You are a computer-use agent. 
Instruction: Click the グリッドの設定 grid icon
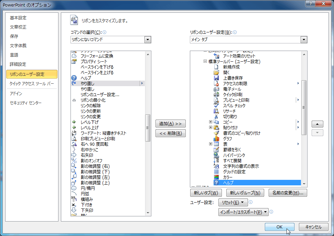point(216,172)
